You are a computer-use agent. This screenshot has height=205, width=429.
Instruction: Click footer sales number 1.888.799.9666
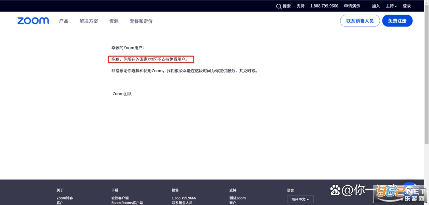184,198
